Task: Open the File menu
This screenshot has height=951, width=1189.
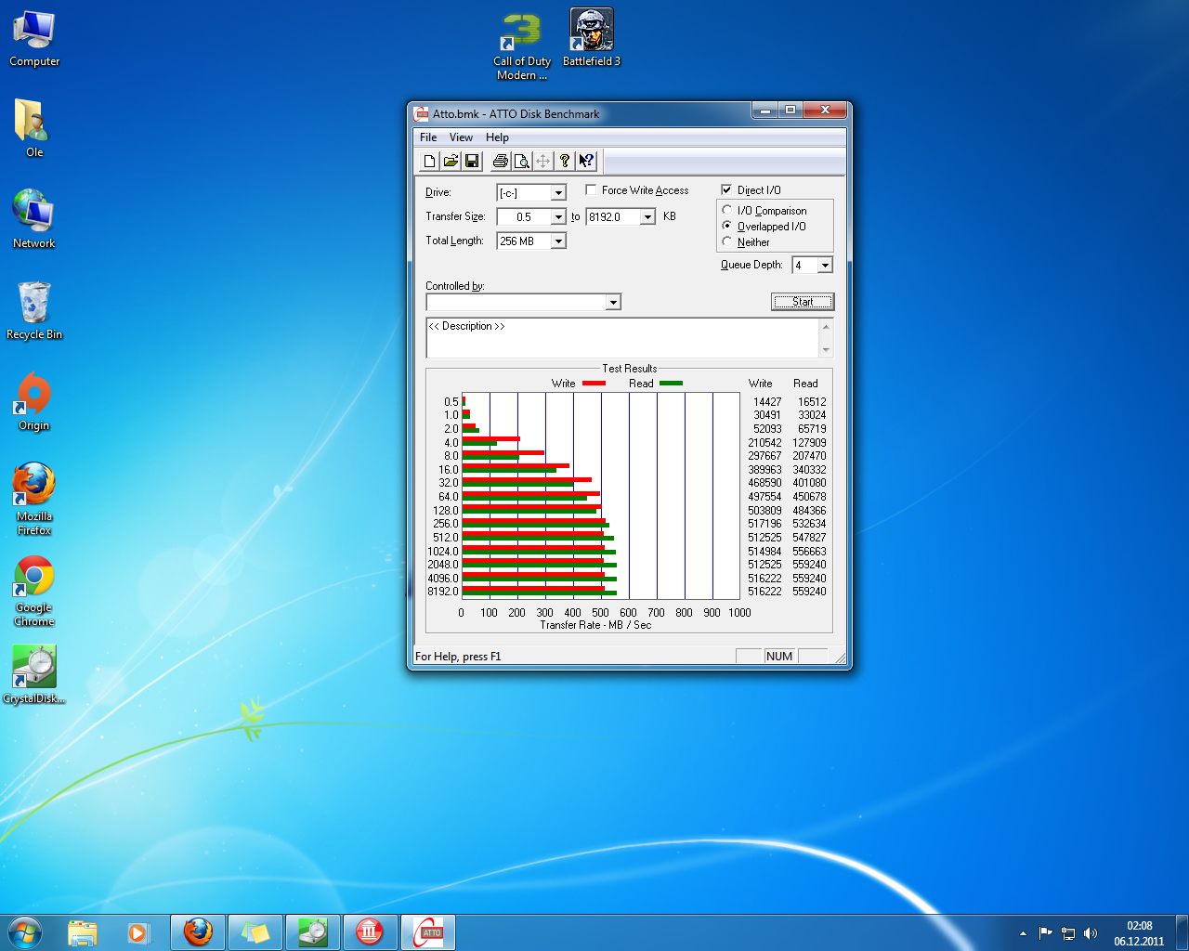Action: tap(428, 137)
